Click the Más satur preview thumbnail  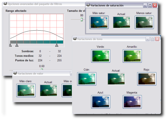point(99,22)
